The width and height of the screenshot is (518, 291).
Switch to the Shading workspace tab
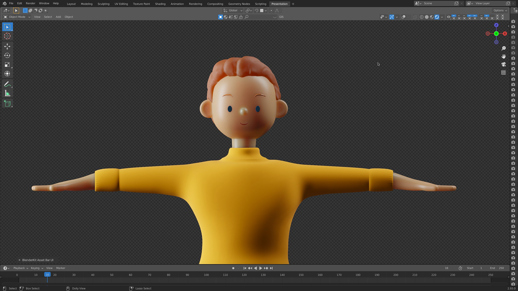pos(160,4)
